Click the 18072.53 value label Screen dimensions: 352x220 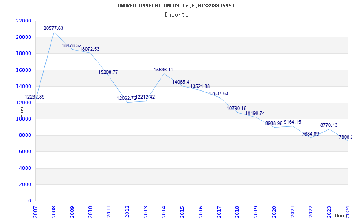tap(90, 49)
